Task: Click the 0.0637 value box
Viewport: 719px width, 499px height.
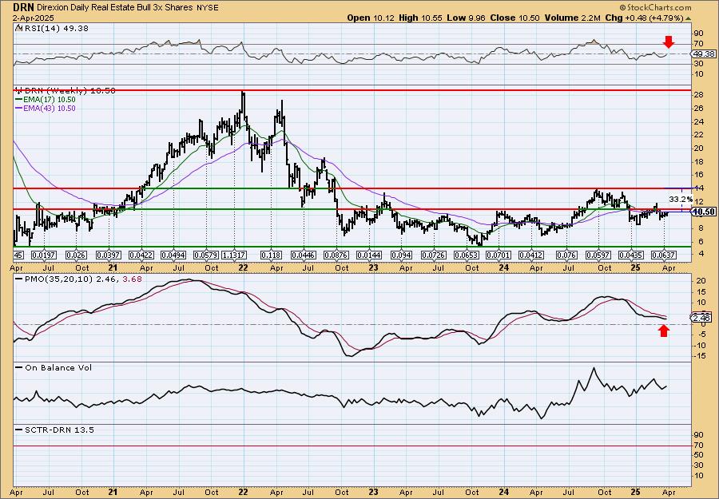Action: click(x=664, y=255)
